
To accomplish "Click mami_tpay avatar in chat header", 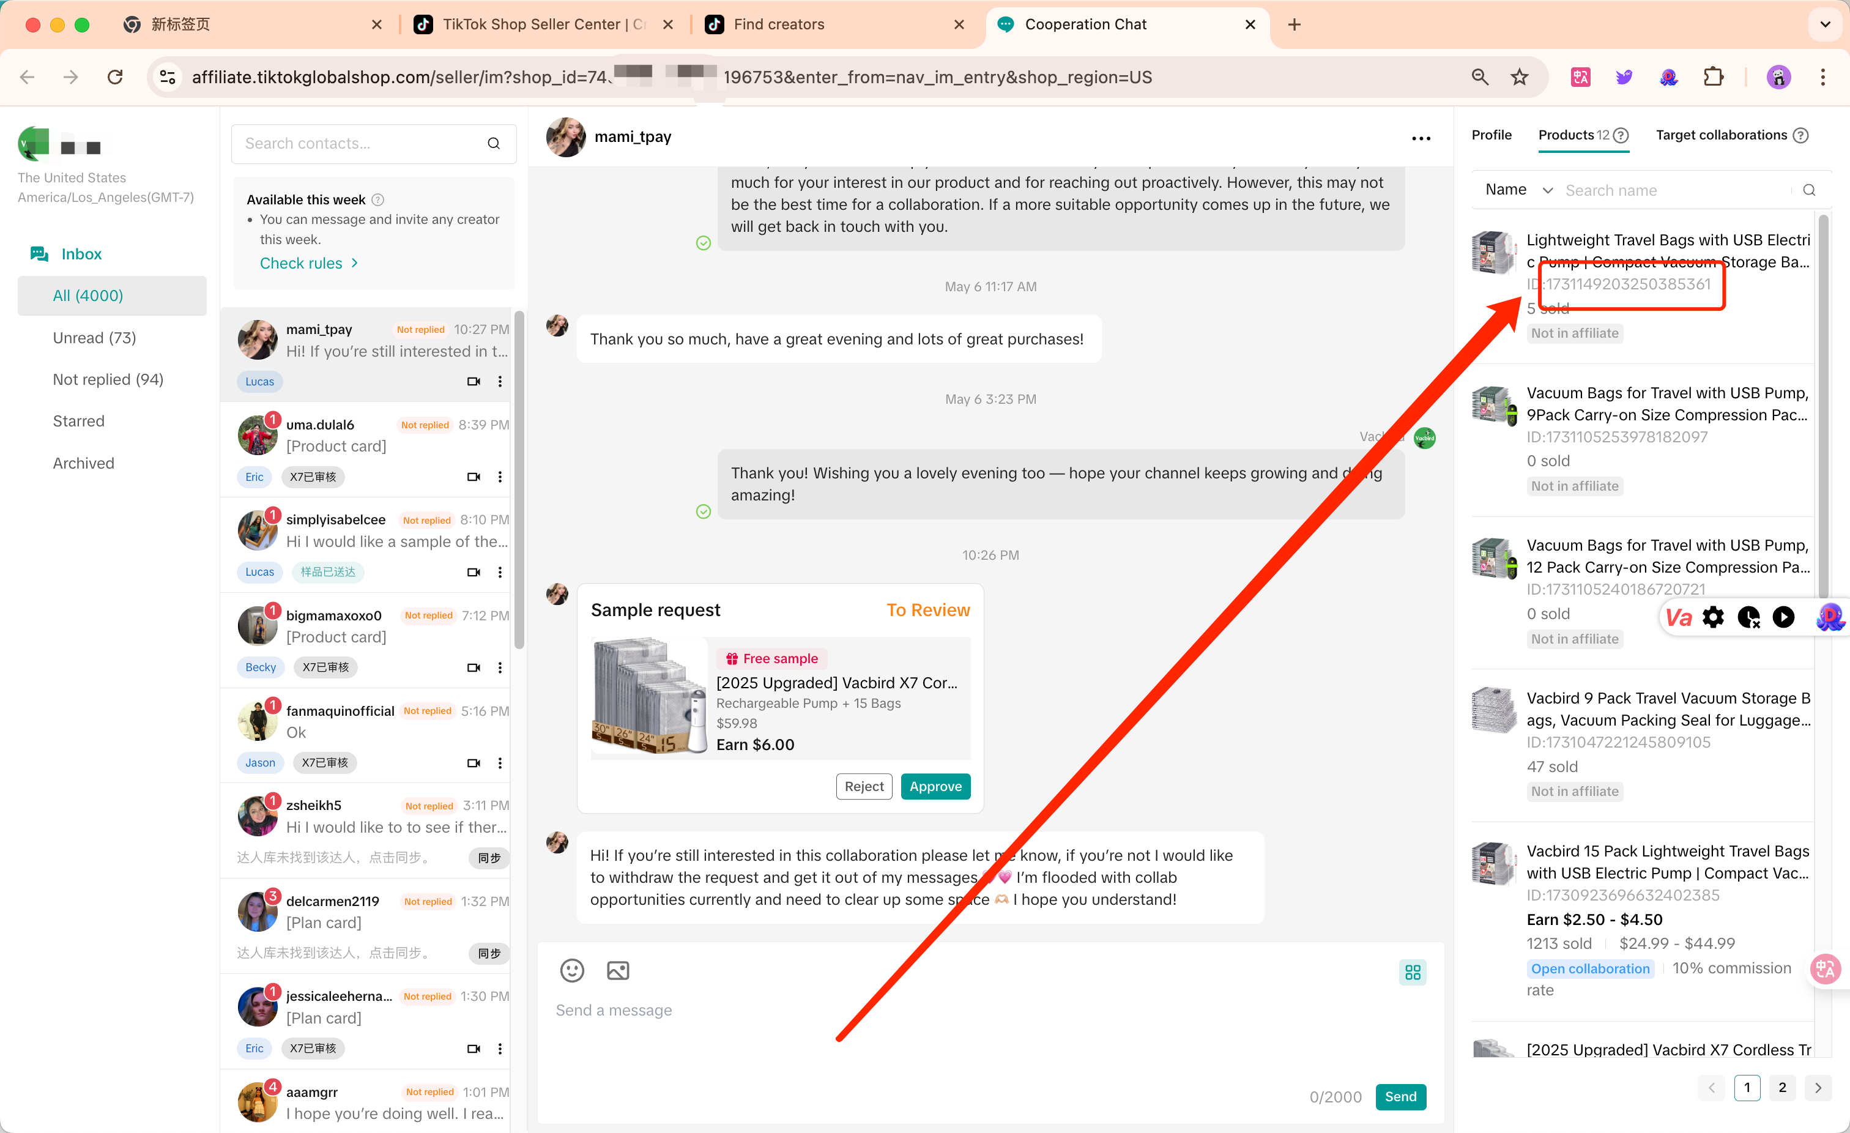I will coord(565,136).
